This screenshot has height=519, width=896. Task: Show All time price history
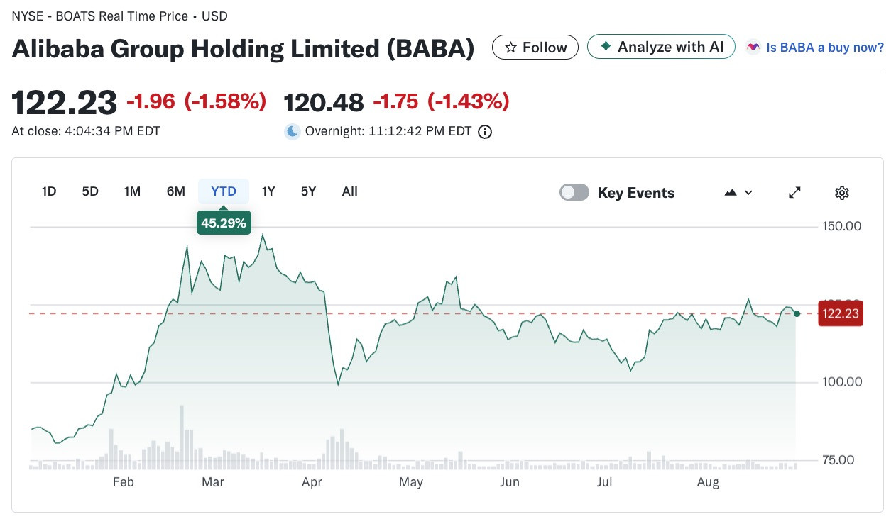(x=349, y=191)
